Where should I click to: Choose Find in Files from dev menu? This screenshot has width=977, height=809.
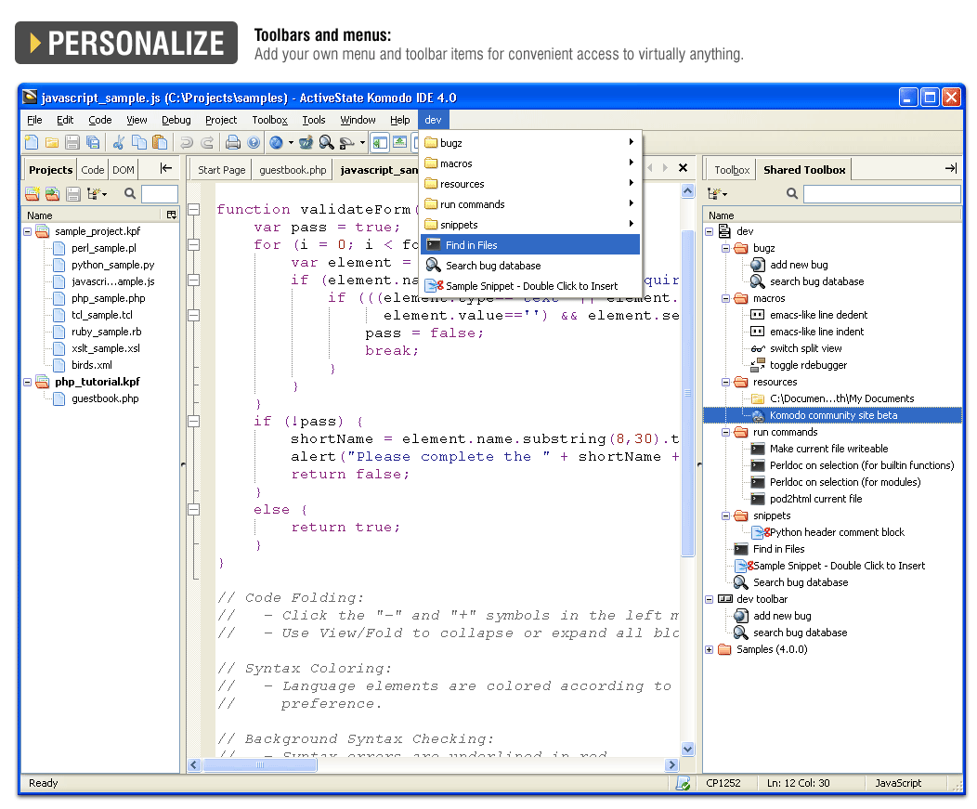pos(530,245)
